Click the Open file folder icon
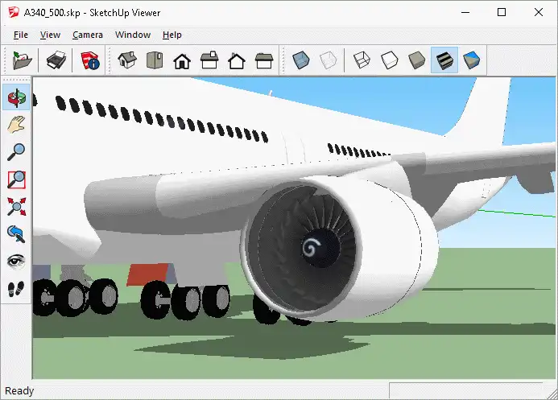Viewport: 558px width, 400px height. point(22,60)
